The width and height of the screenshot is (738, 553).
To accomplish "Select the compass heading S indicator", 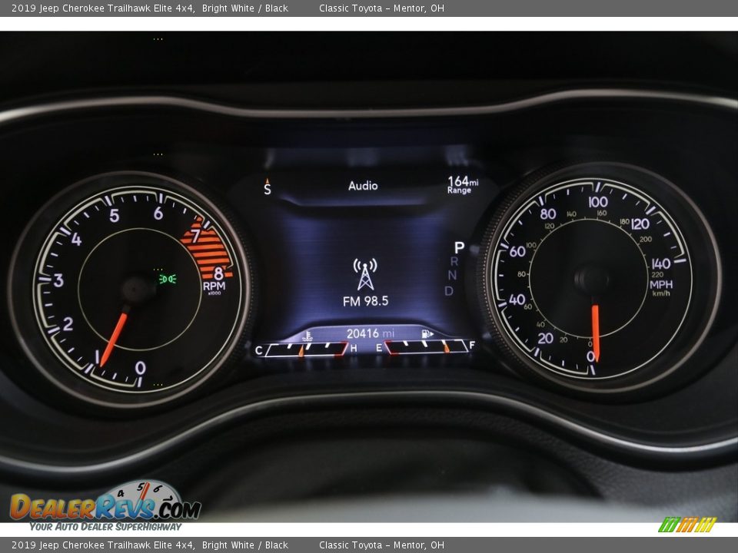I will [x=267, y=186].
